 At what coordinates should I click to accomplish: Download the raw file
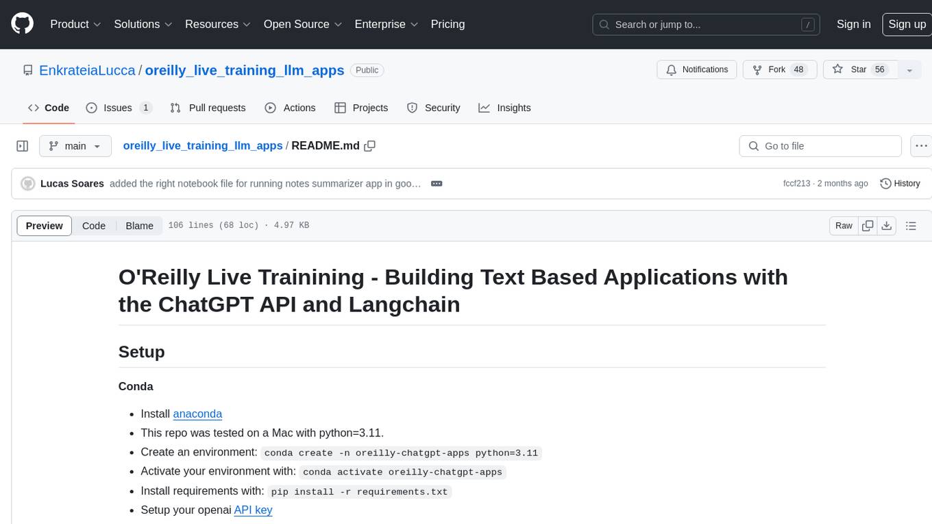[x=886, y=226]
